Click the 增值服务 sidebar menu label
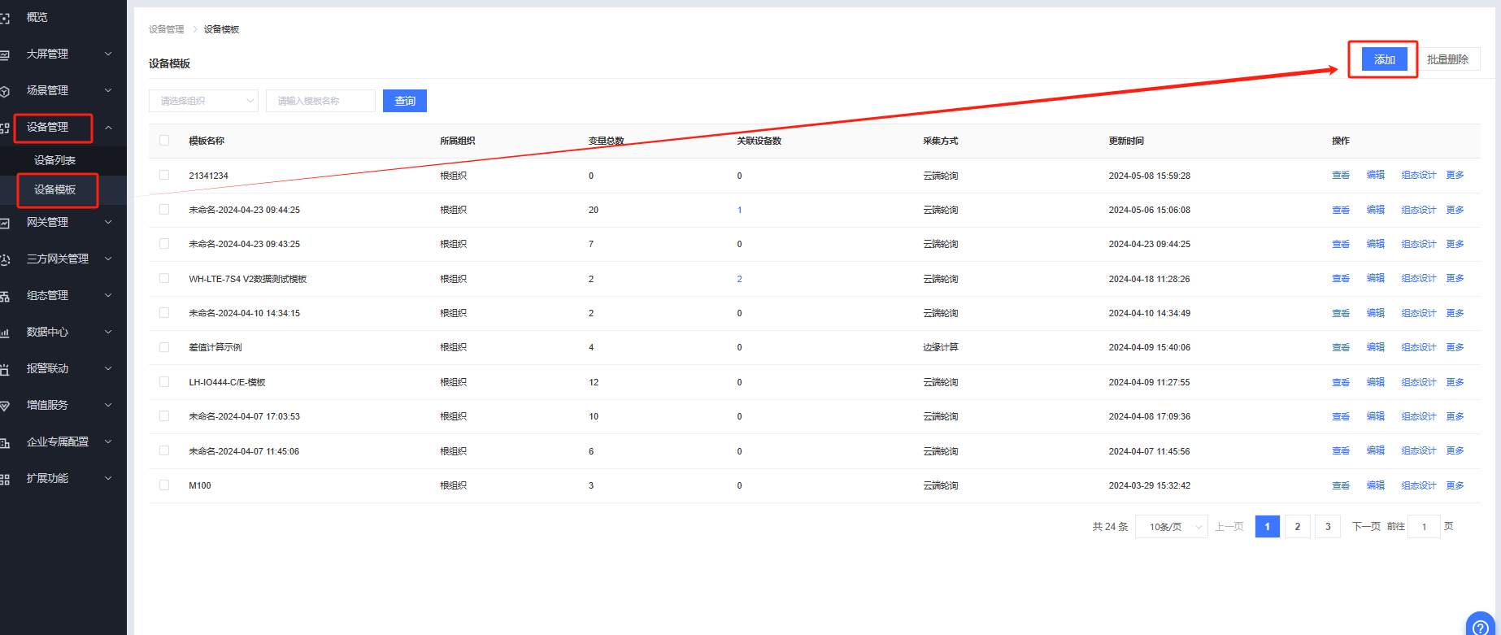This screenshot has height=635, width=1501. [x=47, y=405]
